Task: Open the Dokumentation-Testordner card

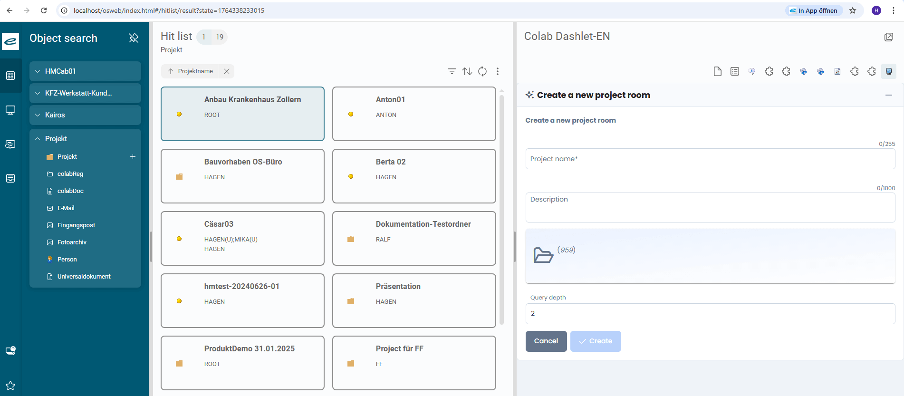Action: click(414, 238)
